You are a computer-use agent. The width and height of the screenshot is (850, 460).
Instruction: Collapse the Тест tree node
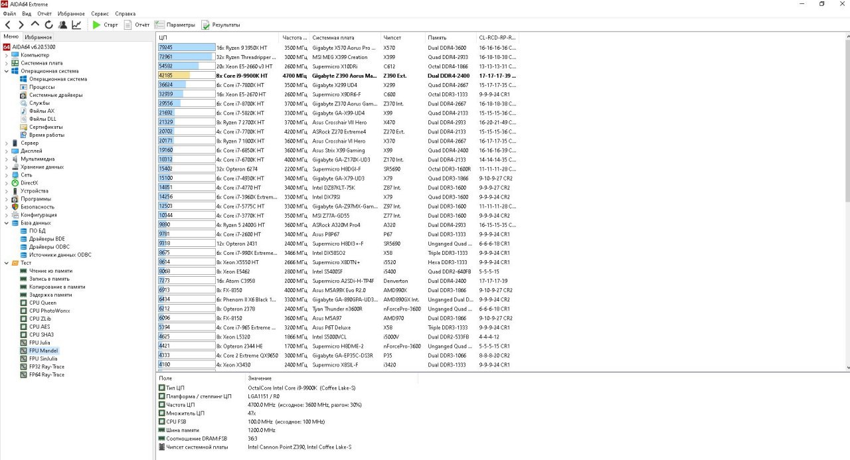point(7,263)
